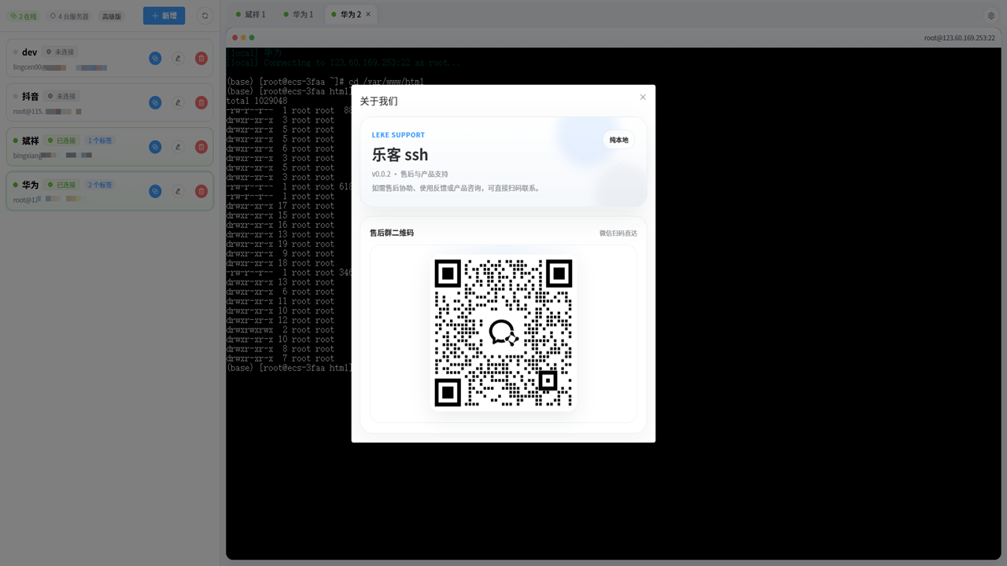Switch to the 斌祥 1 tab

tap(251, 14)
